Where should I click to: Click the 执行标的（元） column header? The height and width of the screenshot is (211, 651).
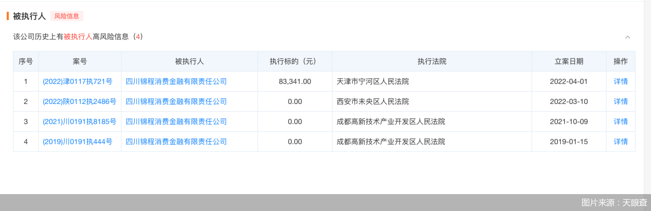coord(295,61)
